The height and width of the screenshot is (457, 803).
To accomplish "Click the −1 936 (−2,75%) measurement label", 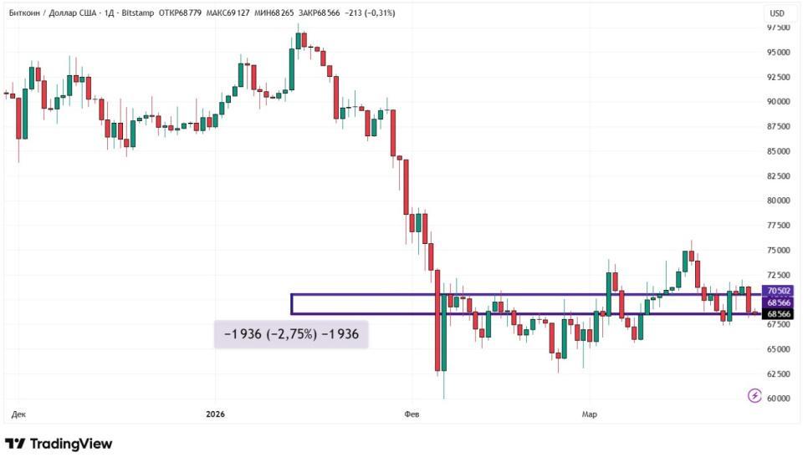I will pyautogui.click(x=291, y=334).
